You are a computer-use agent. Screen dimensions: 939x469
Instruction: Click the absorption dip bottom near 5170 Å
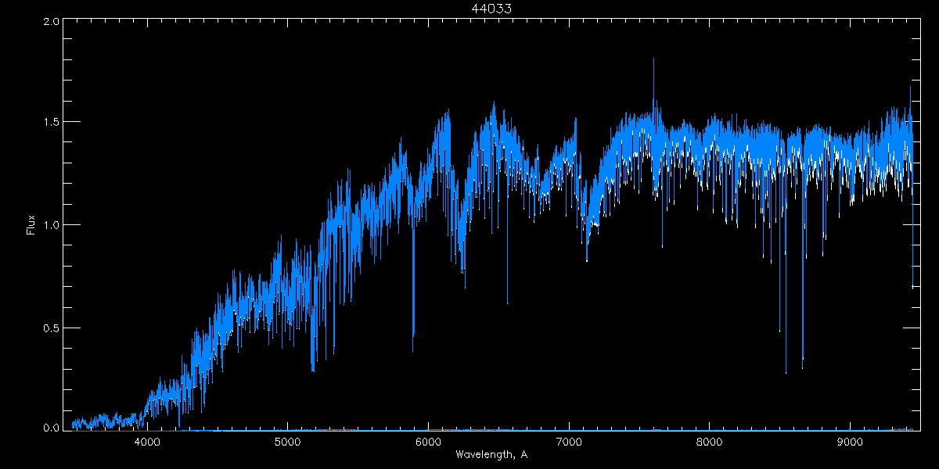[x=312, y=369]
